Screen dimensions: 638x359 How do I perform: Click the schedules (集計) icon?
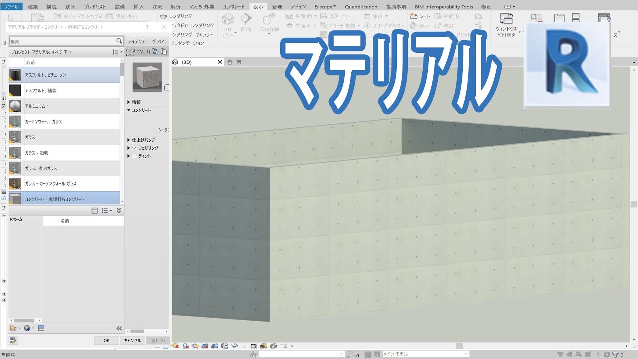coord(367,16)
